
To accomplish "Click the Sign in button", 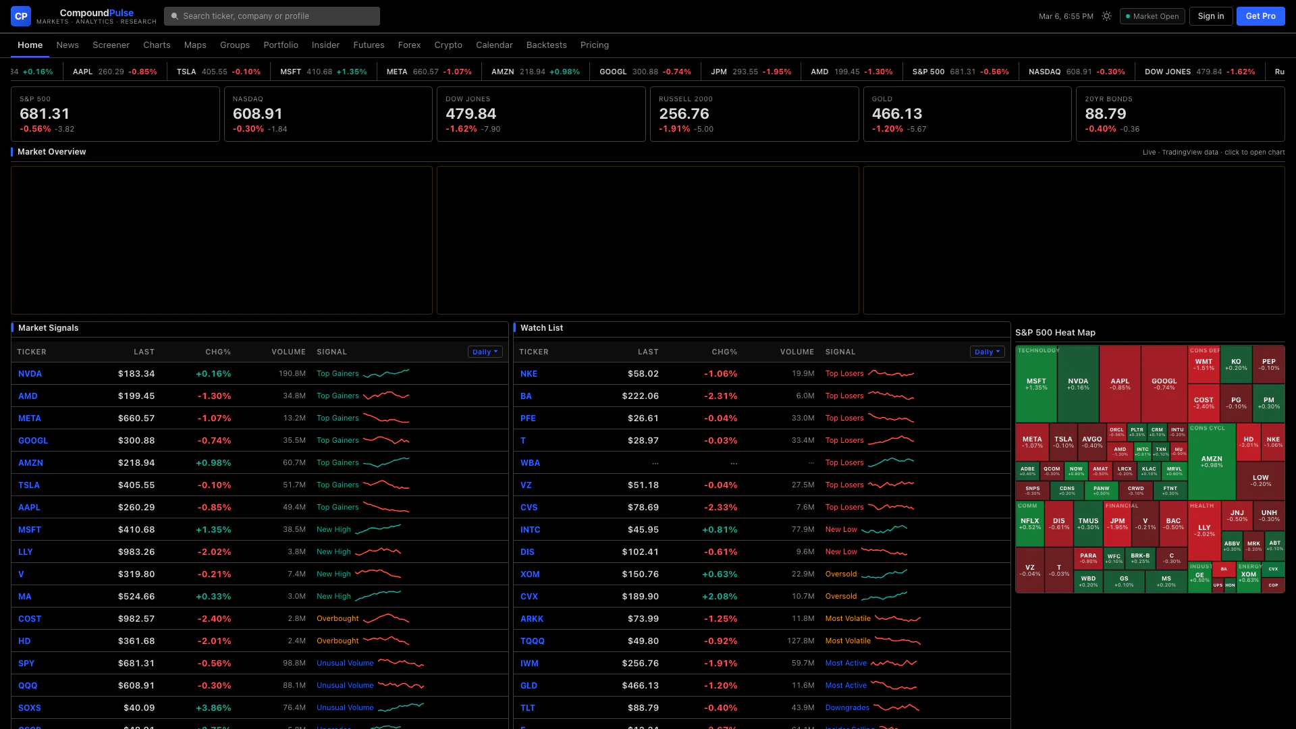I will click(1210, 16).
